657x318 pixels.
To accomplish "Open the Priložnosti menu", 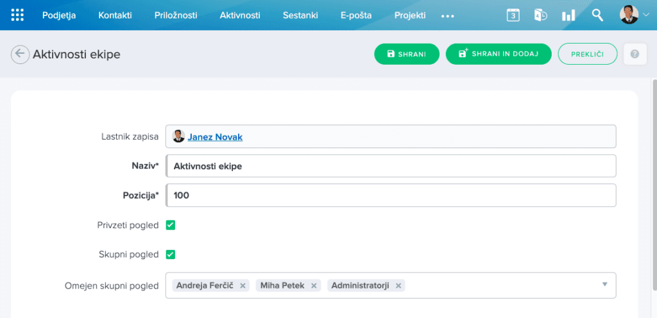I will [176, 15].
